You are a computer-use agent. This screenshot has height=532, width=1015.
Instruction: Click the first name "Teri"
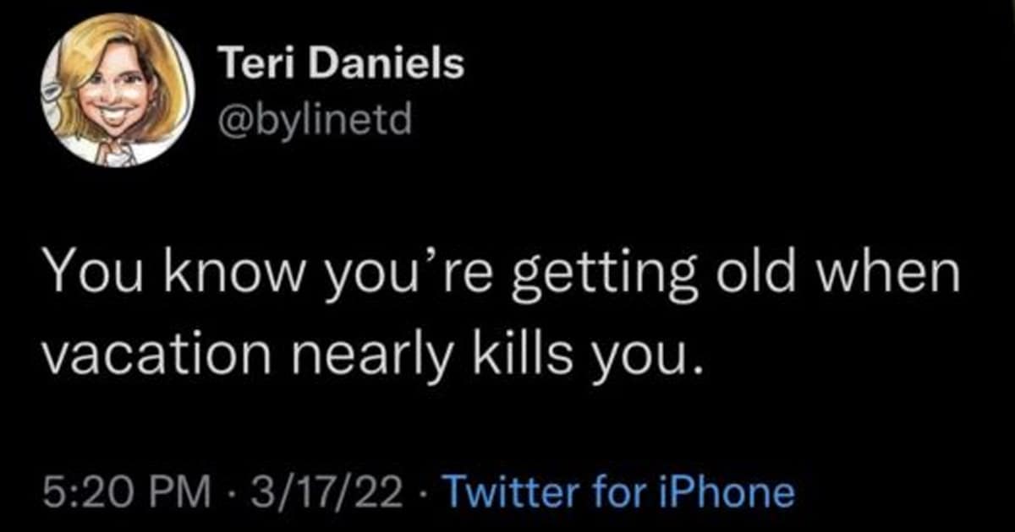(x=250, y=65)
